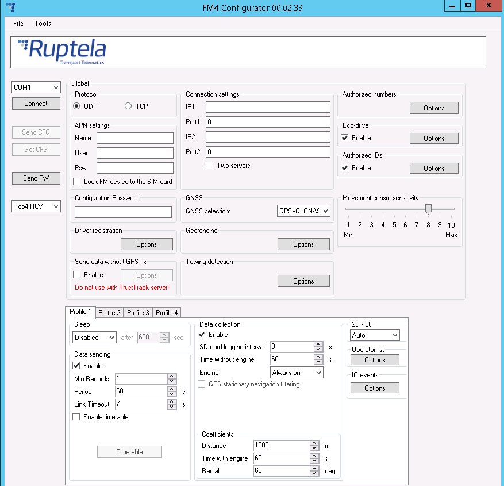The height and width of the screenshot is (486, 504).
Task: Click the Ruptela Transport Telematics logo
Action: pos(61,52)
